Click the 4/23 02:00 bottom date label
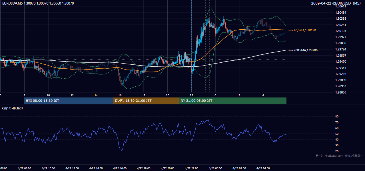 coord(239,168)
